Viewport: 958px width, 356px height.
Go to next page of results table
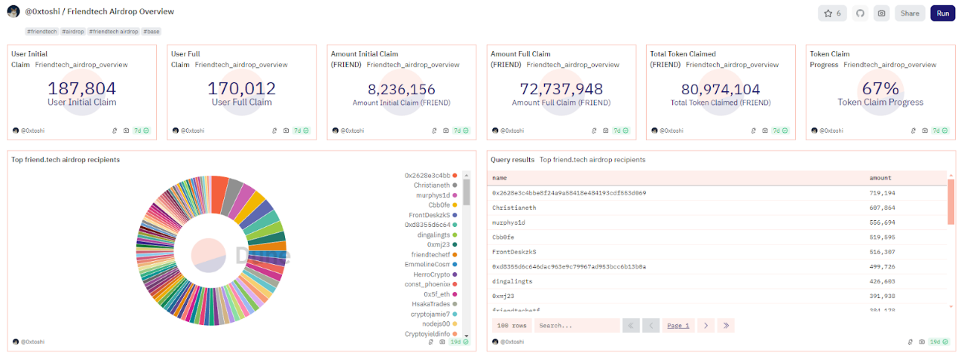click(705, 326)
